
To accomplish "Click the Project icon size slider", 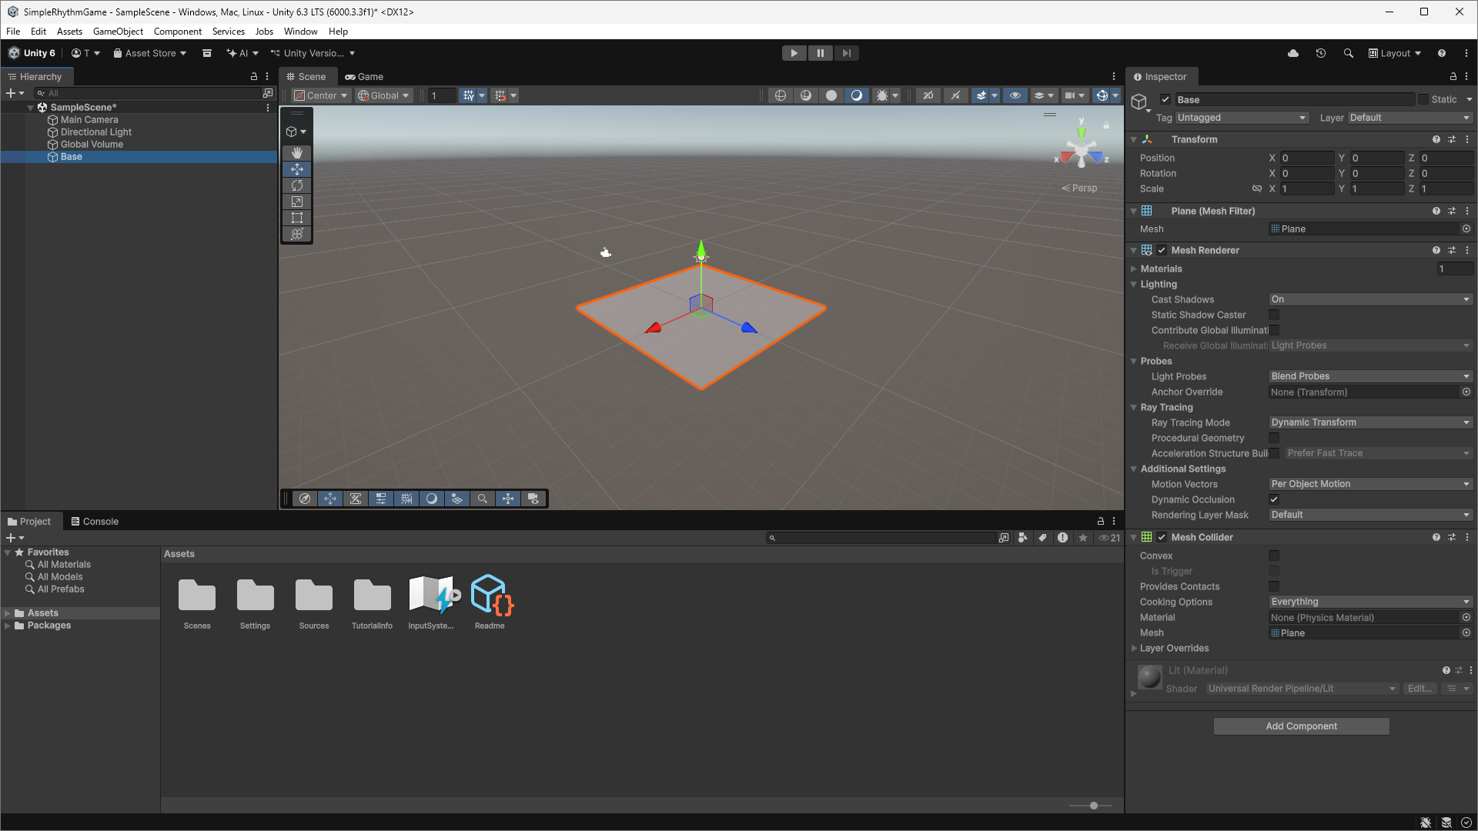I will 1093,806.
